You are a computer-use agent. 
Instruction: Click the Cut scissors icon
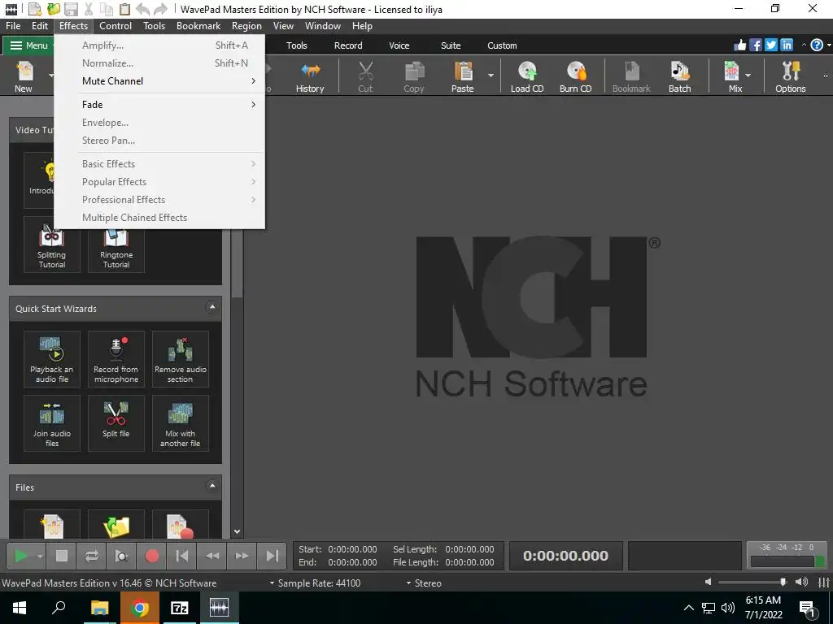[365, 76]
